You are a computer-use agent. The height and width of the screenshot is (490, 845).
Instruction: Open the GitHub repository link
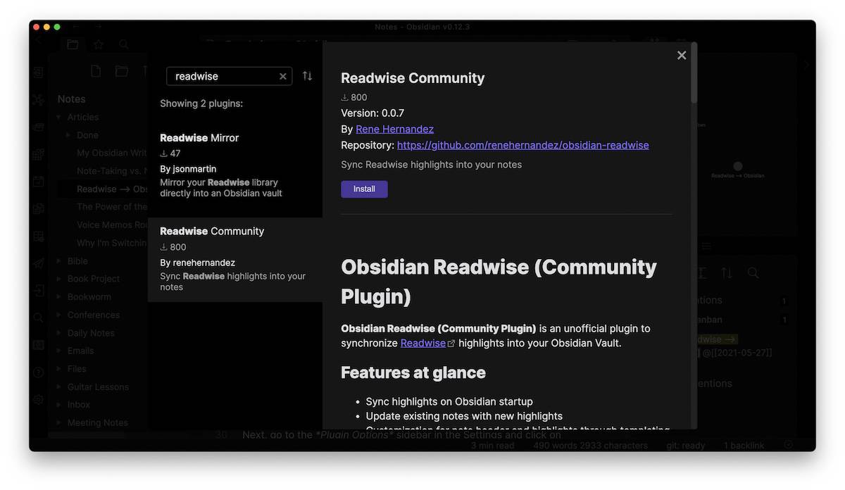[523, 145]
